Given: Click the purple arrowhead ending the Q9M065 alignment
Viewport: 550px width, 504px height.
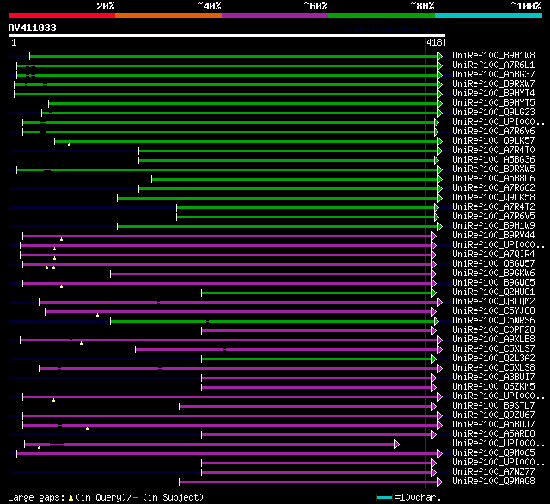Looking at the screenshot, I should point(440,454).
